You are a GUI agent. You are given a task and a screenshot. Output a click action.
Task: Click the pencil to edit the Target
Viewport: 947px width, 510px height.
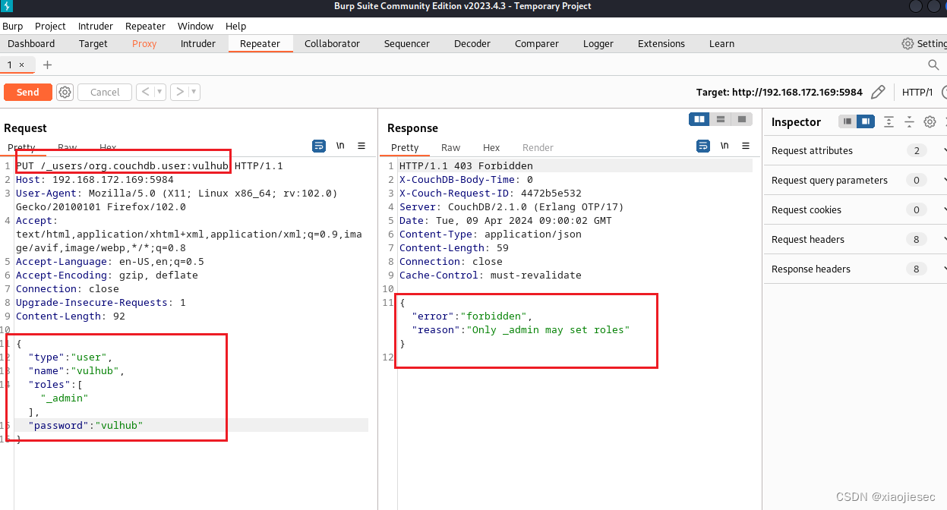(879, 91)
